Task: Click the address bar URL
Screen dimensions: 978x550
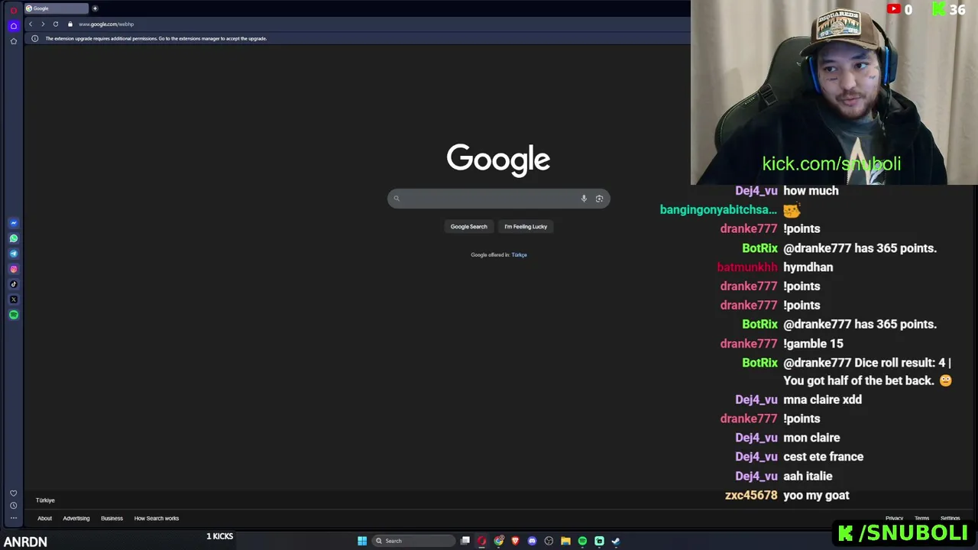Action: pyautogui.click(x=106, y=24)
